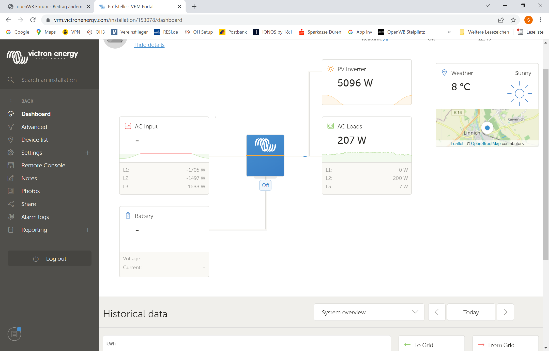Open Alarm logs in sidebar
This screenshot has width=549, height=351.
pos(35,217)
